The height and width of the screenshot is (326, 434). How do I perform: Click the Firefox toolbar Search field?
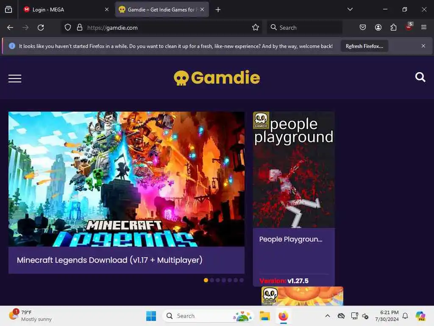[304, 28]
